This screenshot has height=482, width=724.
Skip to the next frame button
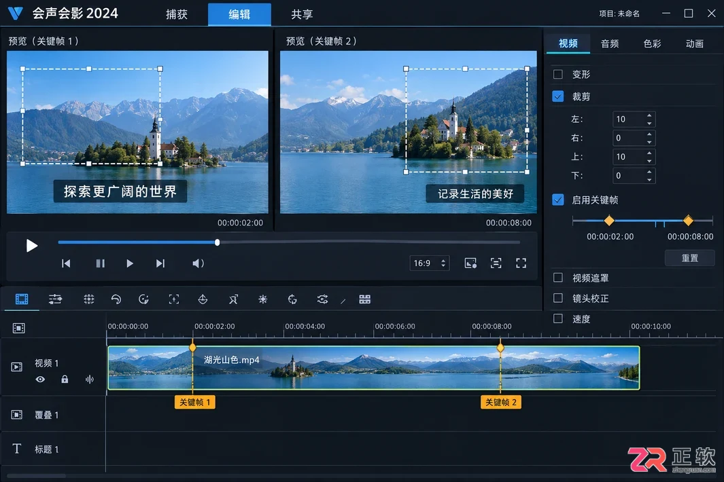(160, 263)
